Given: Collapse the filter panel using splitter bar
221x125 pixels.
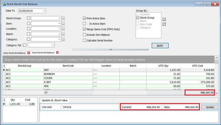Looking at the screenshot, I should coord(110,50).
